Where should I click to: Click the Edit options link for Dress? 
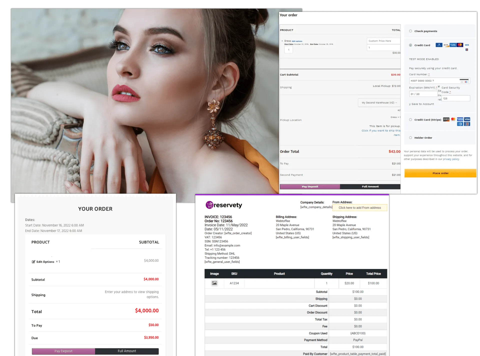click(x=297, y=41)
